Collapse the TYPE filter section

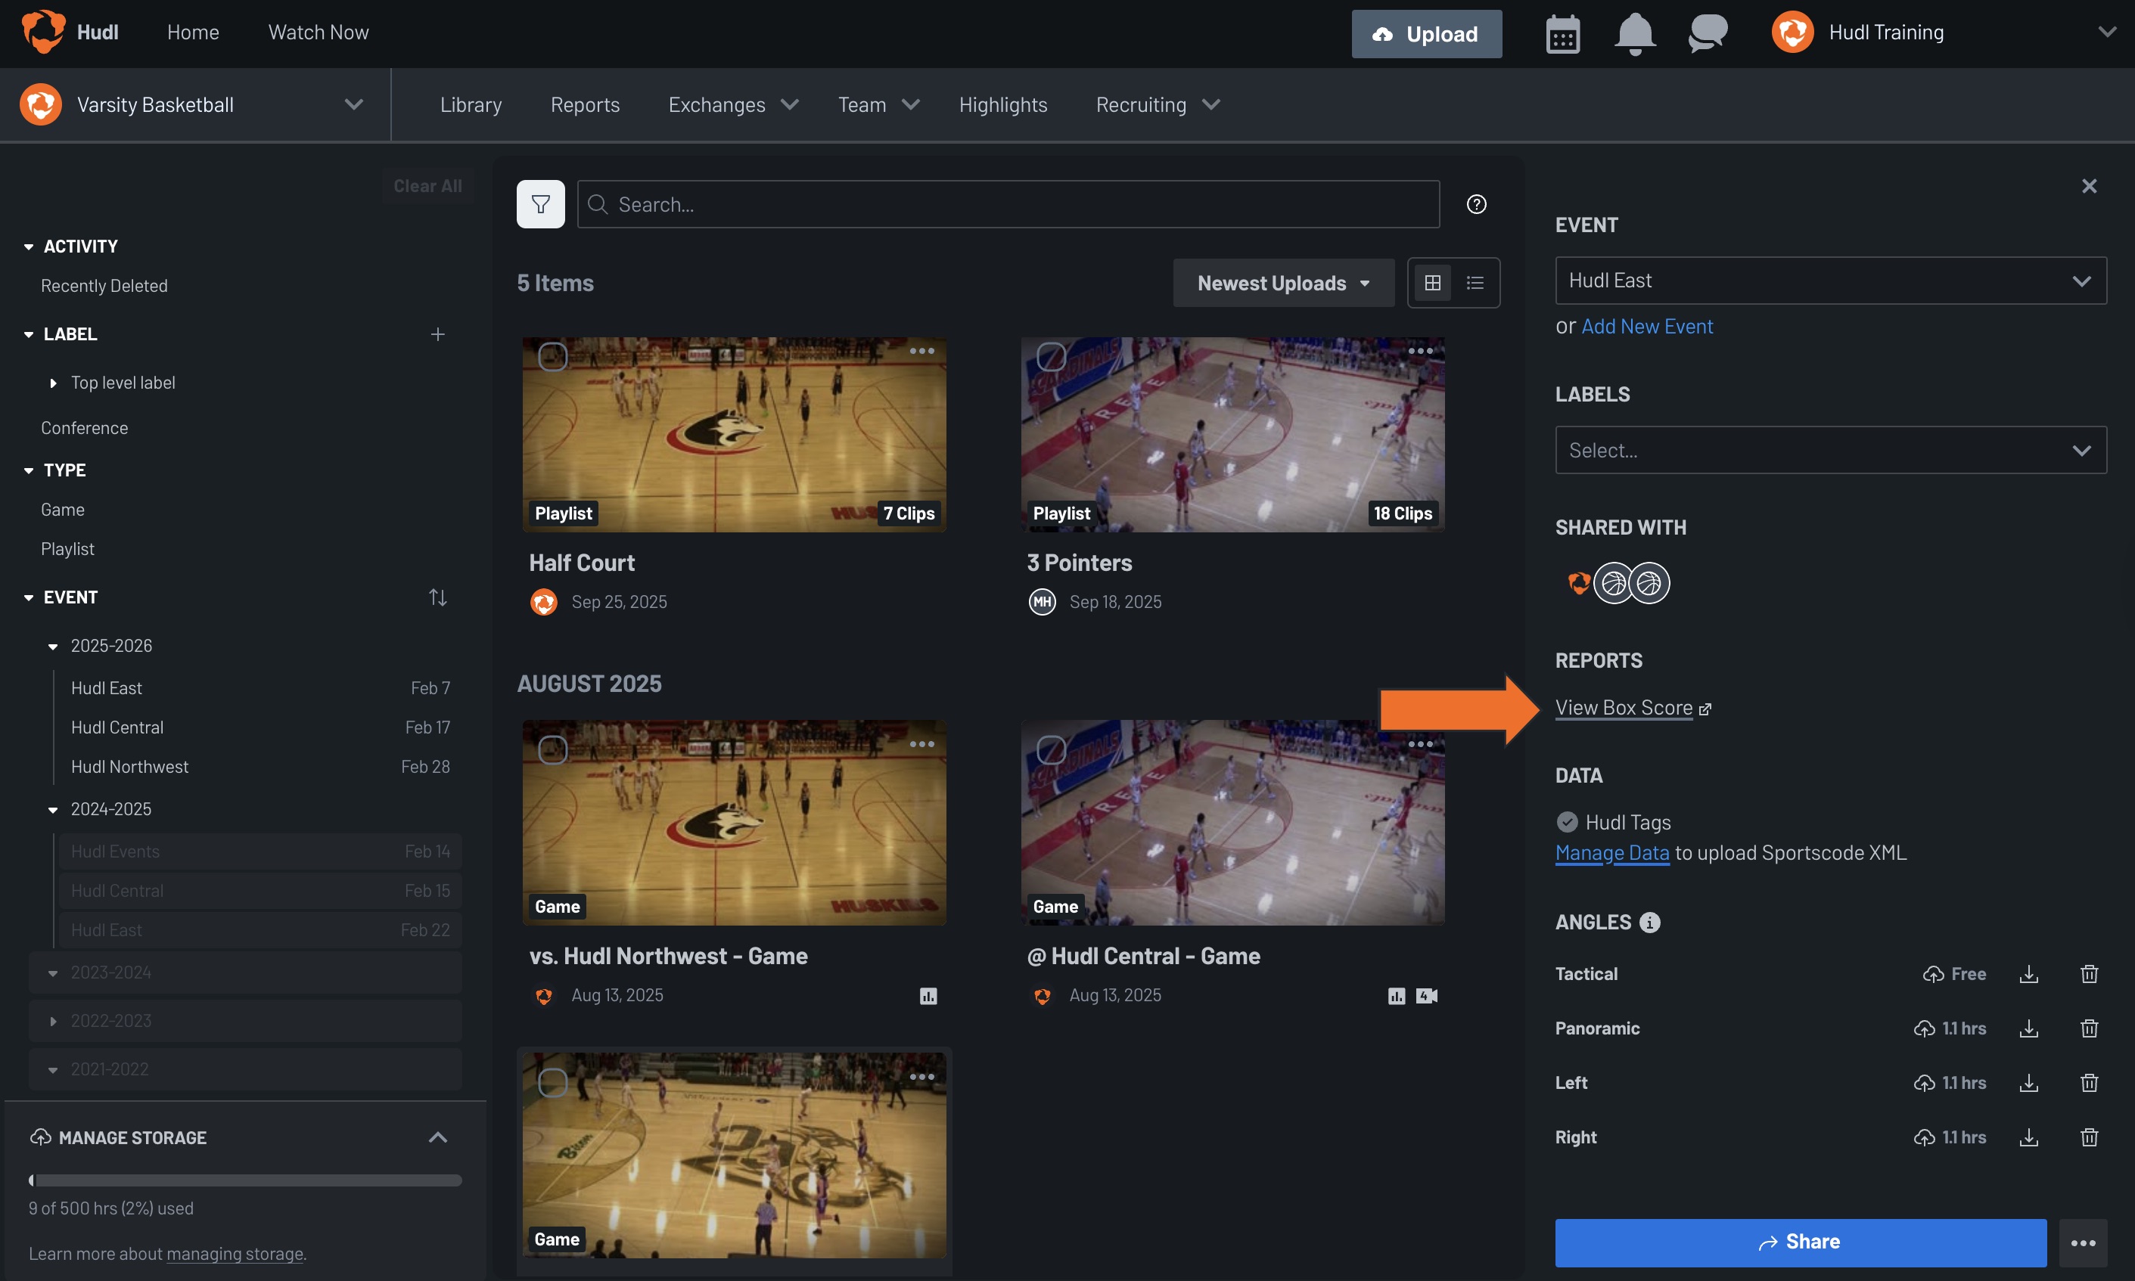(29, 470)
